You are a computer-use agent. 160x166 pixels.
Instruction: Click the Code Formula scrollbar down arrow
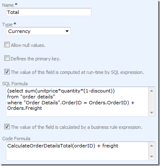pyautogui.click(x=152, y=156)
